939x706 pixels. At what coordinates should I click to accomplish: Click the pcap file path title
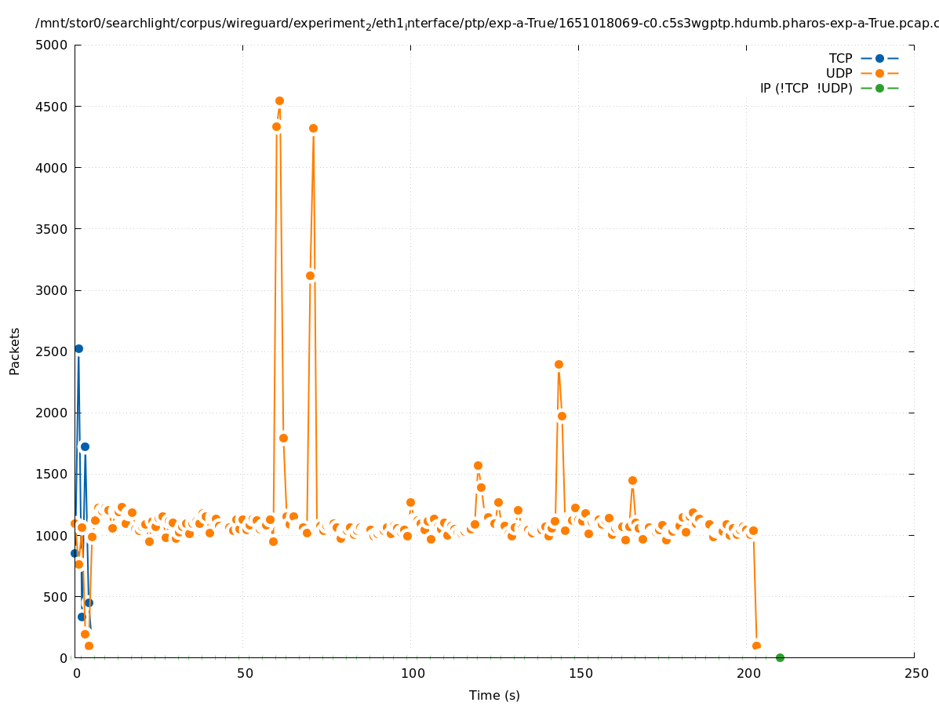pyautogui.click(x=486, y=24)
